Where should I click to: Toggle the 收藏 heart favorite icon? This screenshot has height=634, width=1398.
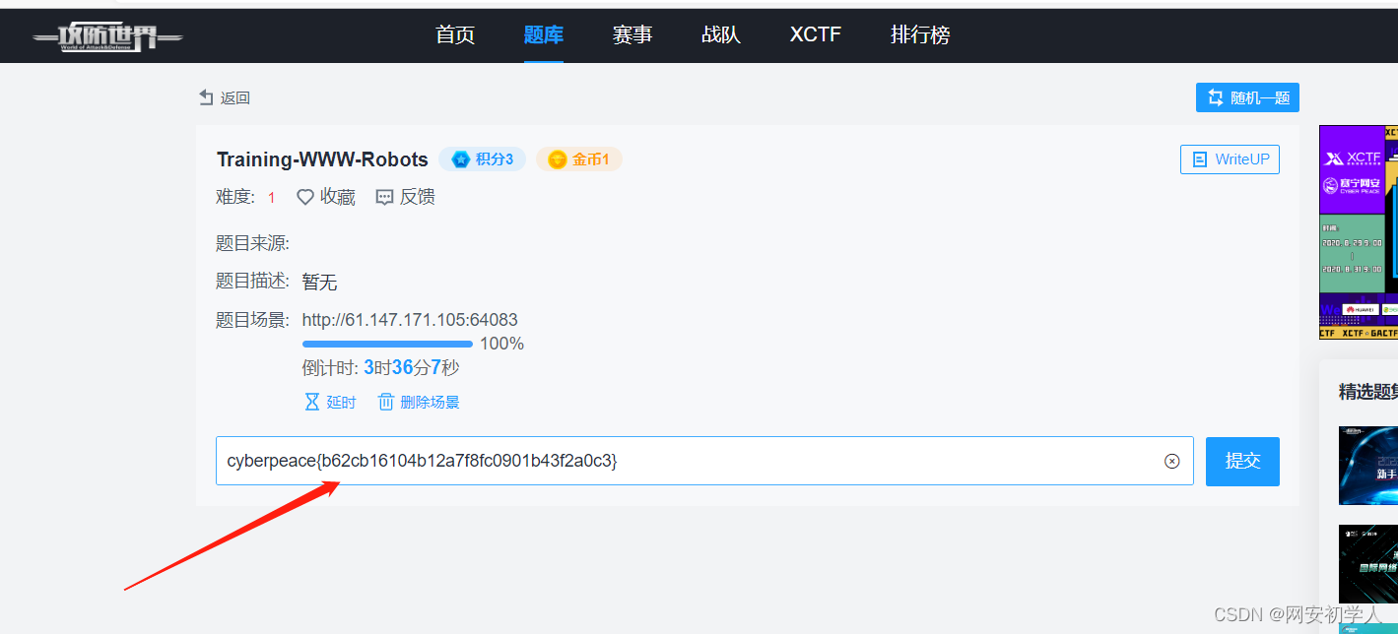pos(304,197)
